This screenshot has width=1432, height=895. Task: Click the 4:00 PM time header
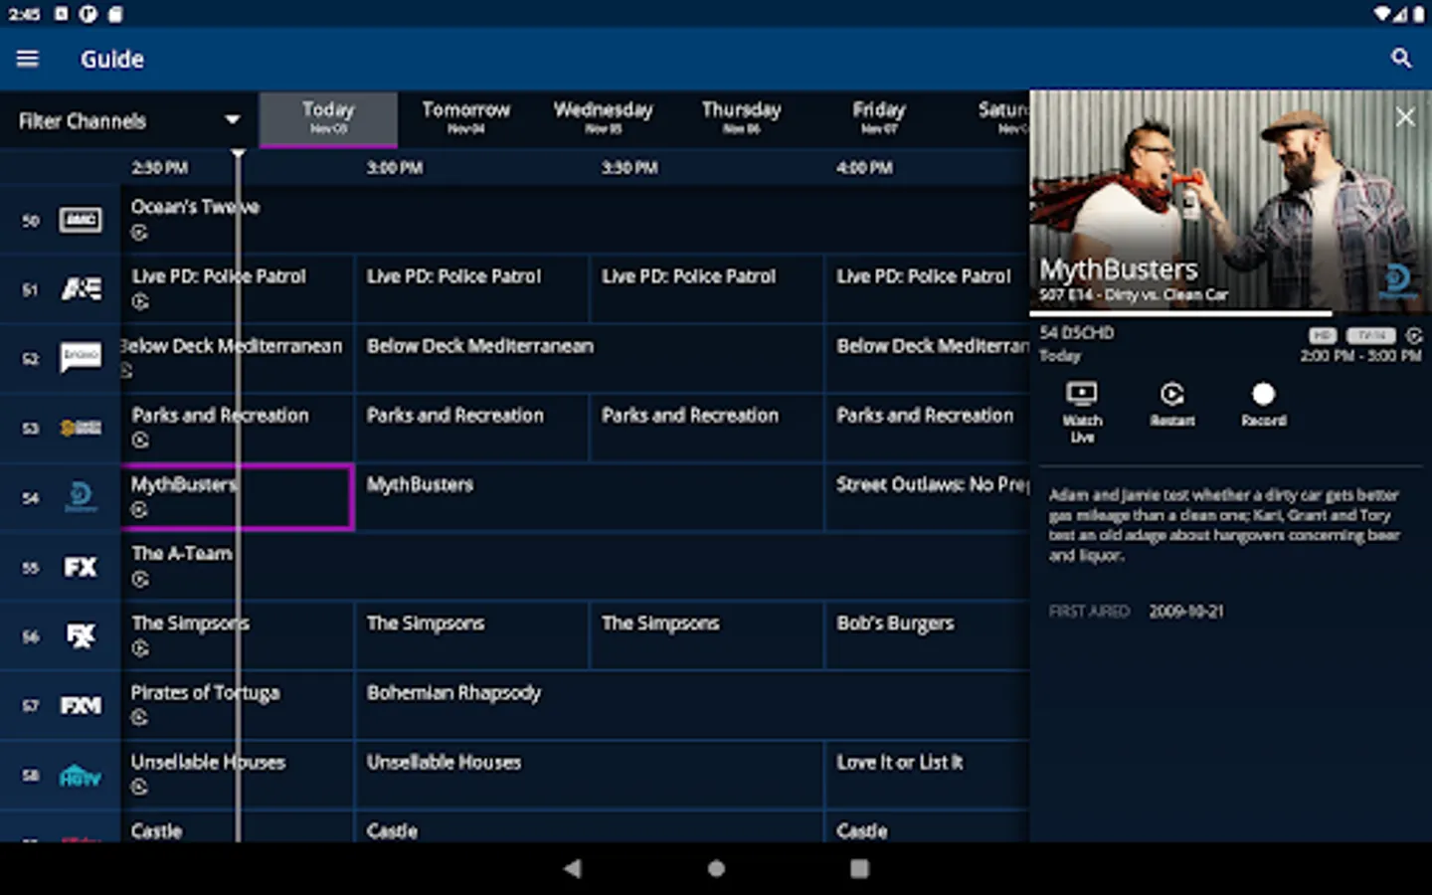[x=864, y=167]
